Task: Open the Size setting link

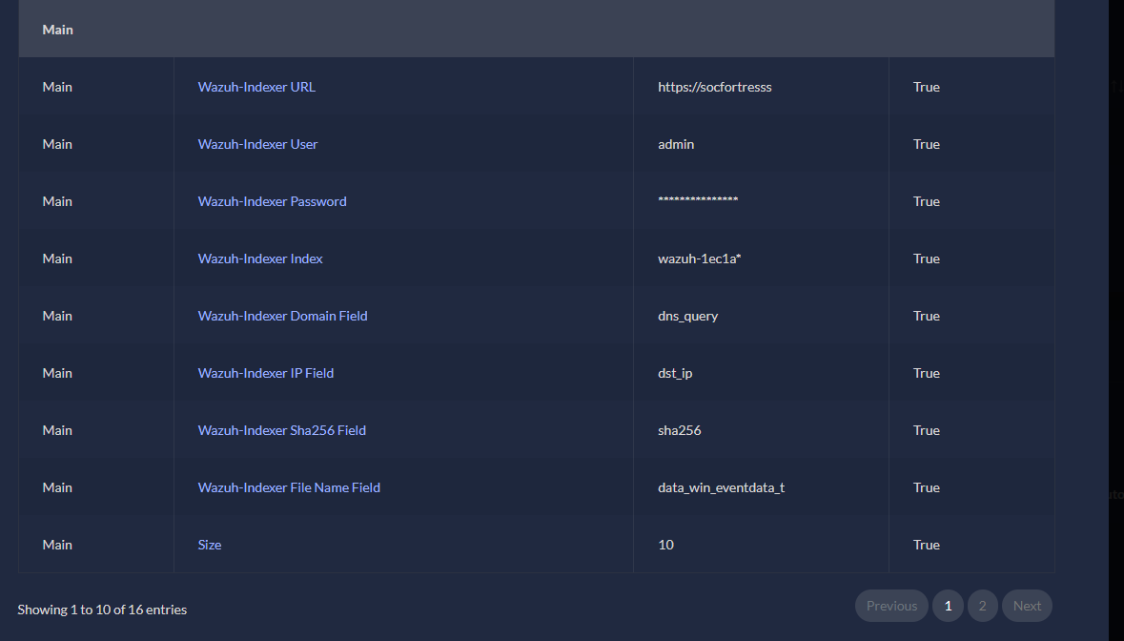Action: point(210,546)
